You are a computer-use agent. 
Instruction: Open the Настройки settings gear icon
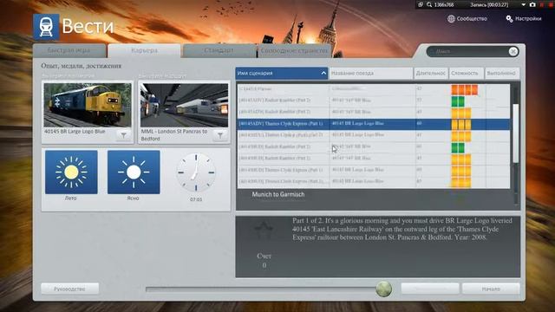(x=509, y=19)
